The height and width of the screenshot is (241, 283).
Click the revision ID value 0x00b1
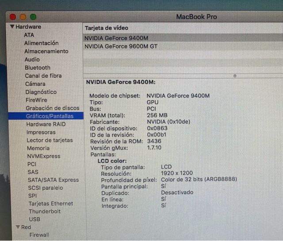tap(157, 135)
